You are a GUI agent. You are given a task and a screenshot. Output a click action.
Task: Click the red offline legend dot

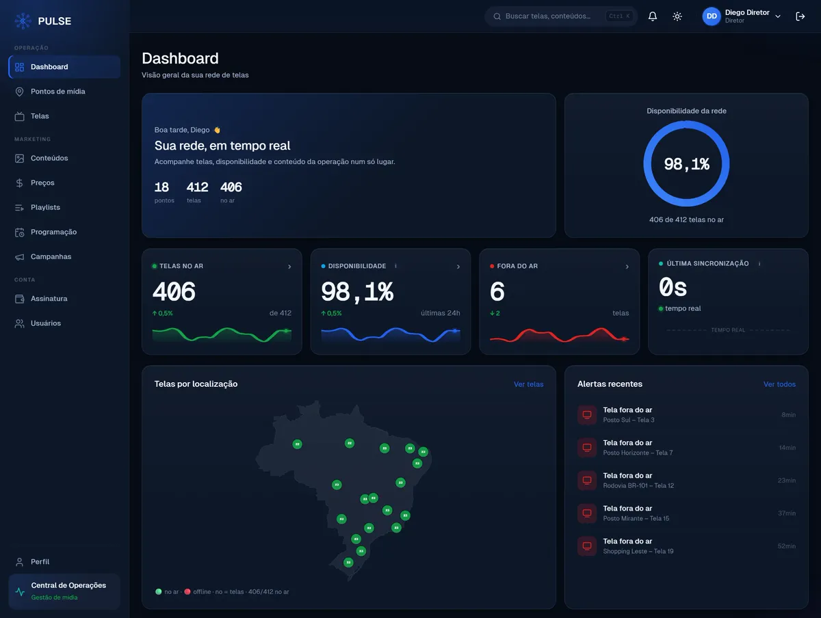[x=187, y=591]
